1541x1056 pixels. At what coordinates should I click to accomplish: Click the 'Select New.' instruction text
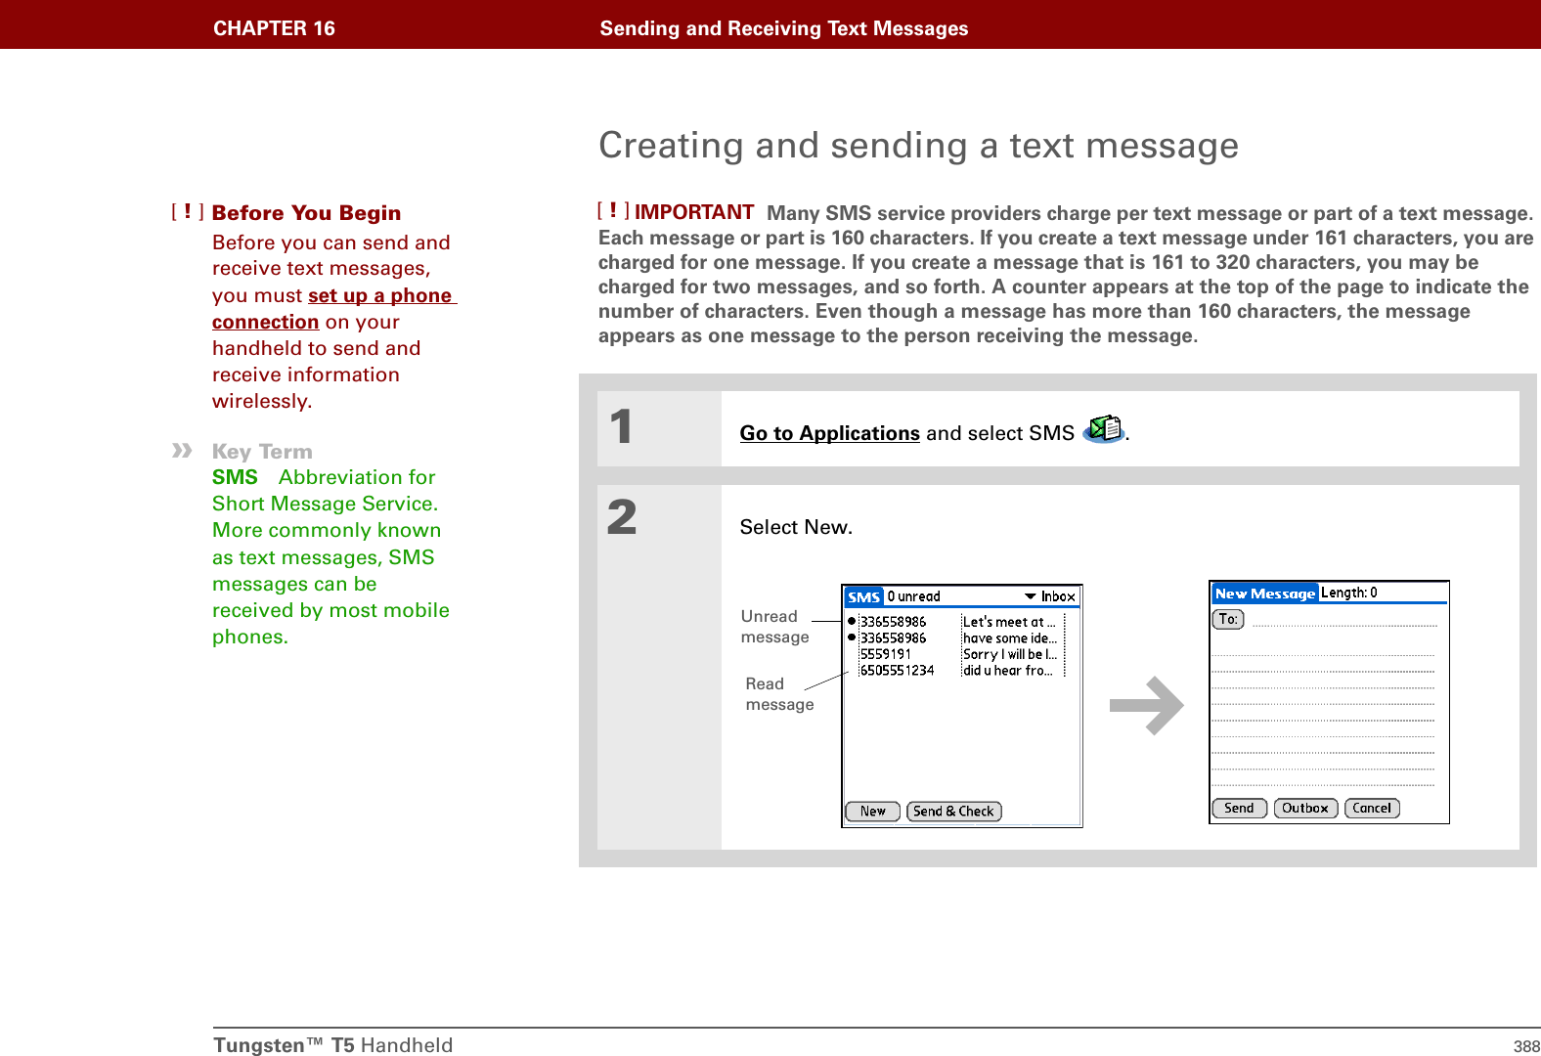796,527
